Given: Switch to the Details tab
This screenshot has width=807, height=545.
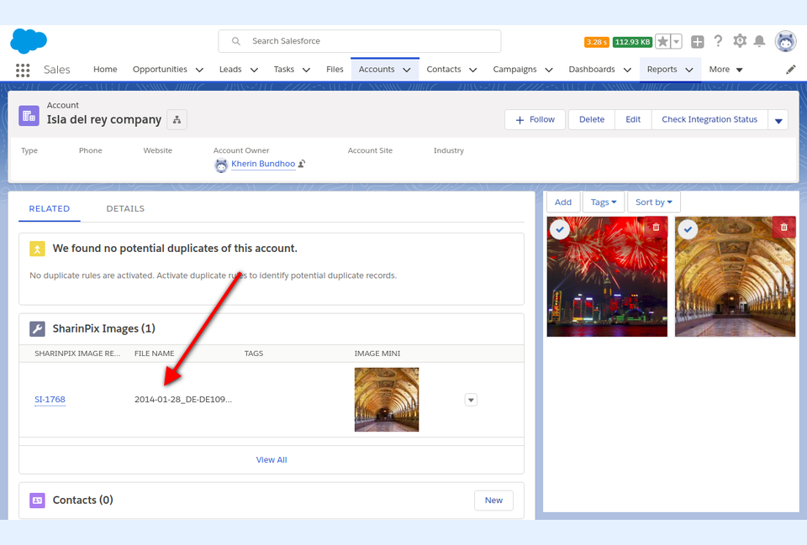Looking at the screenshot, I should [x=125, y=208].
